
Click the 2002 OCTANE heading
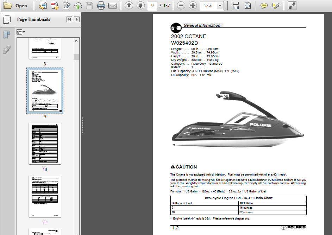[x=188, y=36]
